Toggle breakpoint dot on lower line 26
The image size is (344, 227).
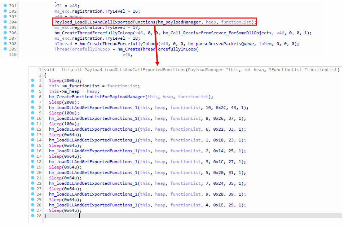click(x=33, y=205)
